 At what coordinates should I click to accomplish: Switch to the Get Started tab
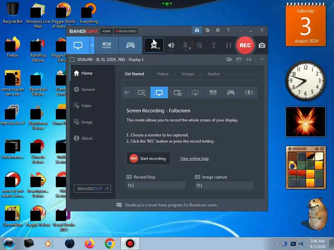click(x=134, y=74)
